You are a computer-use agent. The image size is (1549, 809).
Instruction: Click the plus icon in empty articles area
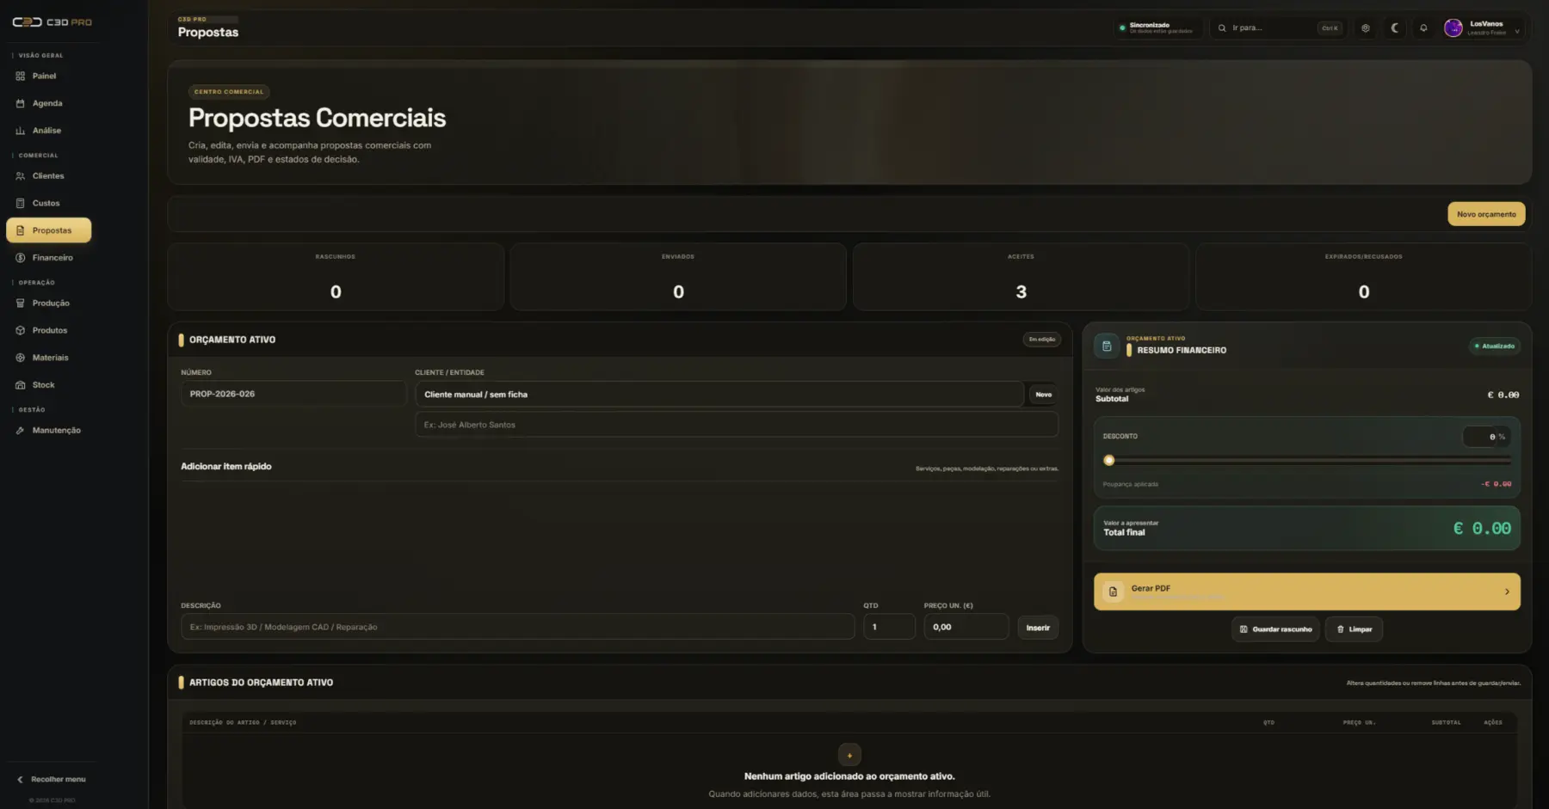(849, 755)
